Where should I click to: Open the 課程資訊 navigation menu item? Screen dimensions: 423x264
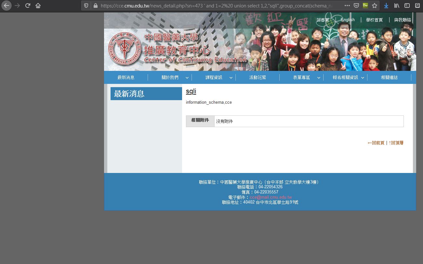214,77
